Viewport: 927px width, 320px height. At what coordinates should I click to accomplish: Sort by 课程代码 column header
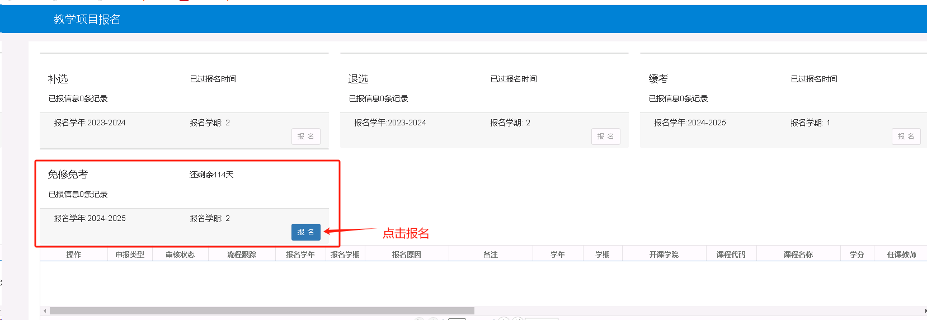731,255
